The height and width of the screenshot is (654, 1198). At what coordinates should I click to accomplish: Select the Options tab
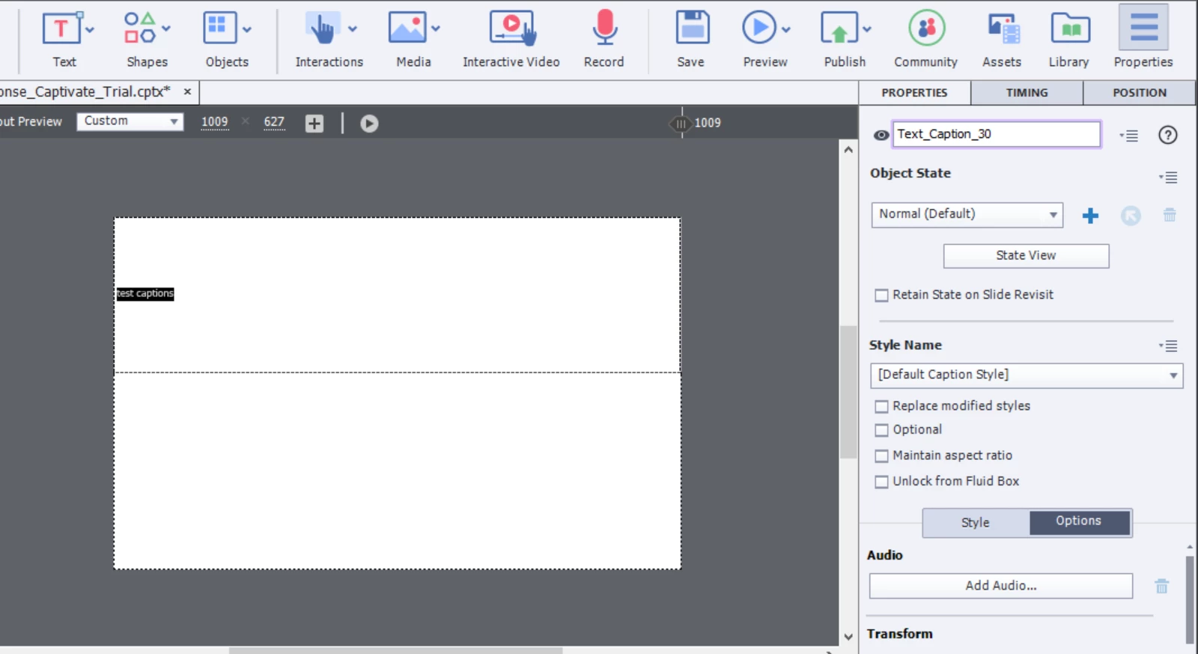pyautogui.click(x=1079, y=522)
